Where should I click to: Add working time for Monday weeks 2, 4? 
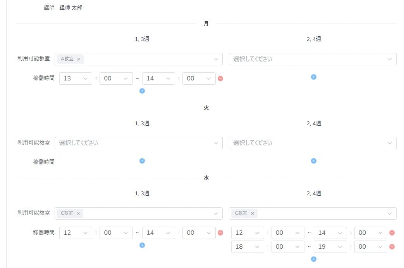(x=314, y=77)
